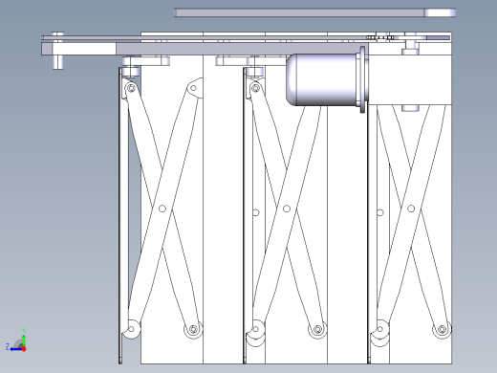Select the center pivot hole of rightmost scissor linkage

coord(411,208)
